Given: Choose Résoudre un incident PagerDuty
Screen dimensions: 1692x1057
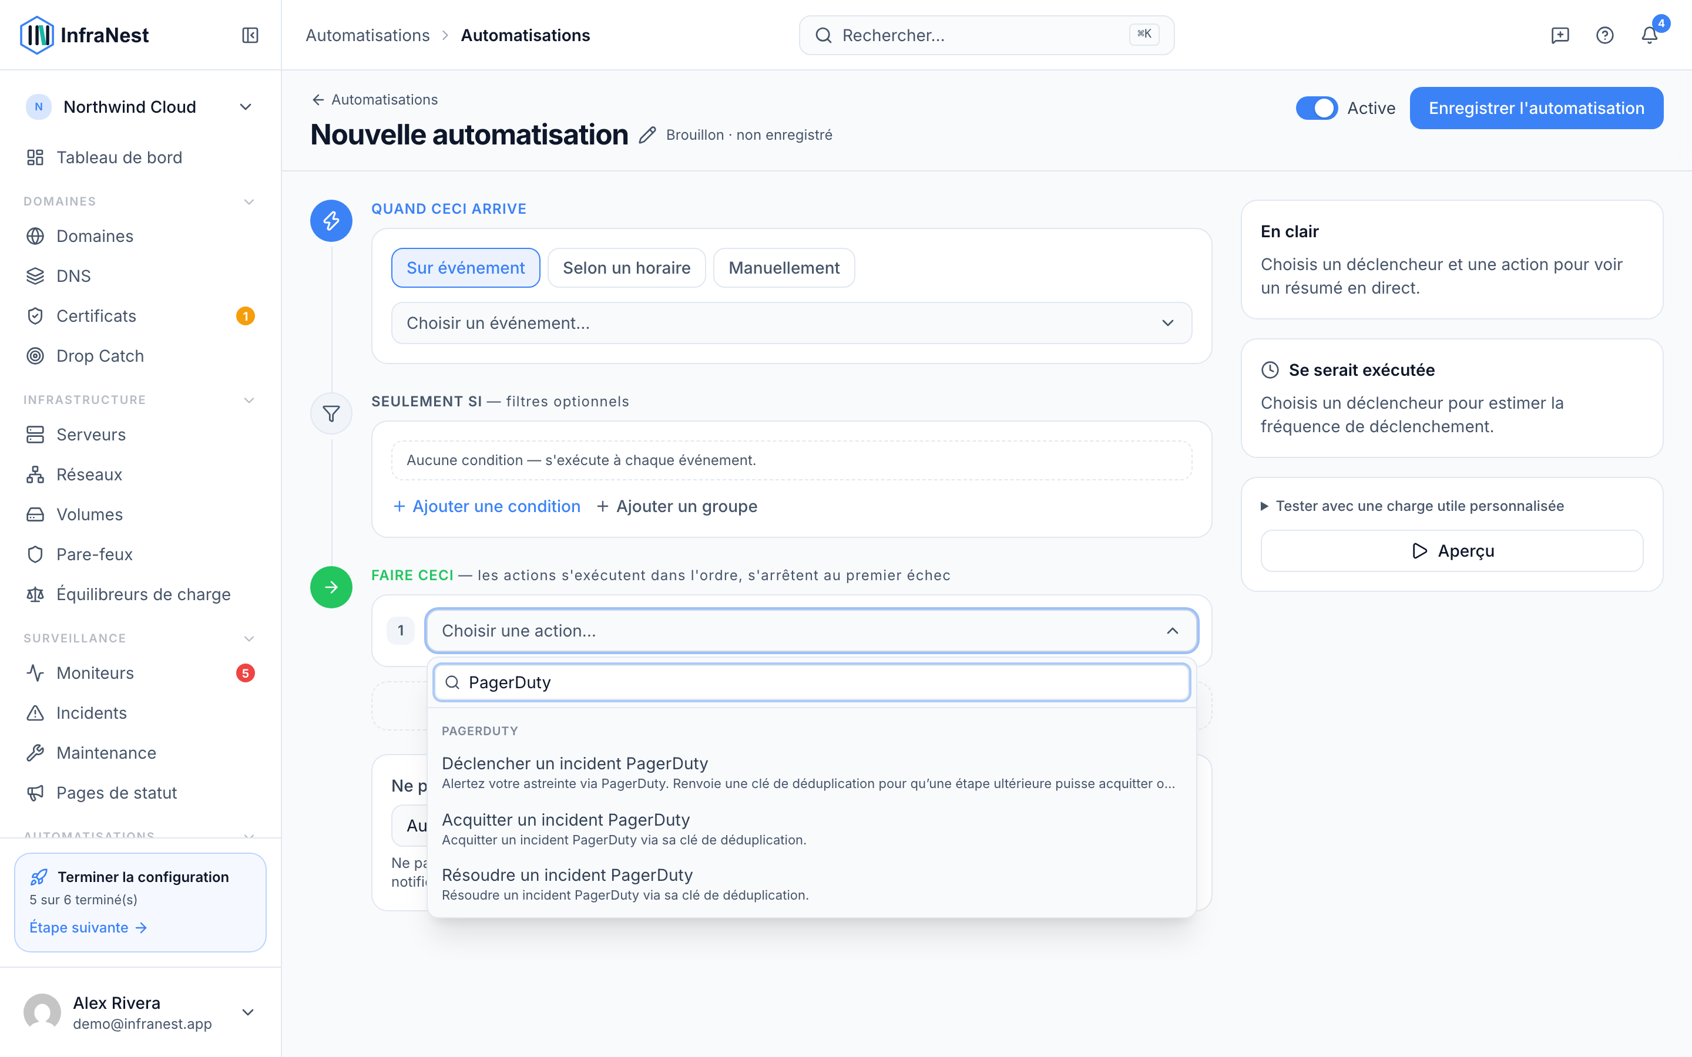Looking at the screenshot, I should (811, 884).
